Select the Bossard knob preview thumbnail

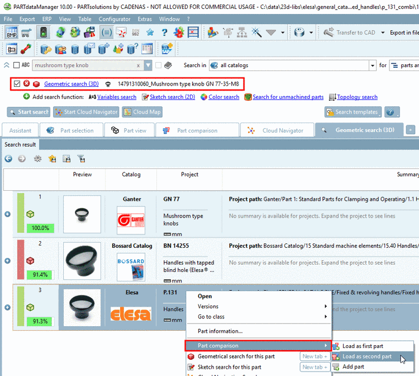click(82, 261)
